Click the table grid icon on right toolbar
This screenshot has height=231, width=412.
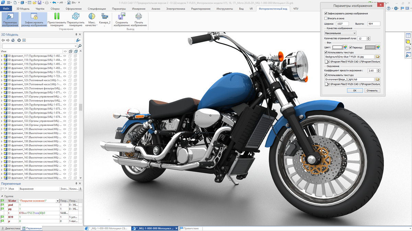[408, 35]
